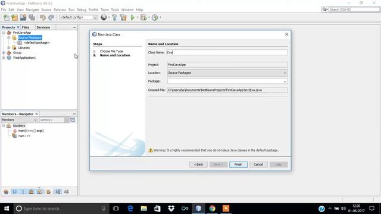Click the New File toolbar icon
The height and width of the screenshot is (214, 381).
7,17
